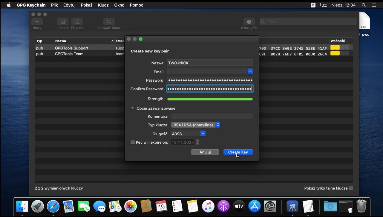This screenshot has width=383, height=217.
Task: Click the Create Key button
Action: [238, 152]
